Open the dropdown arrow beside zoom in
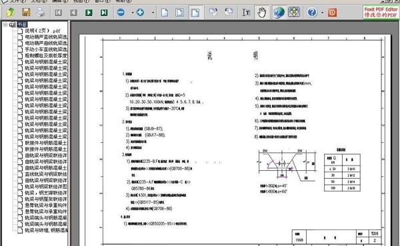 (153, 12)
